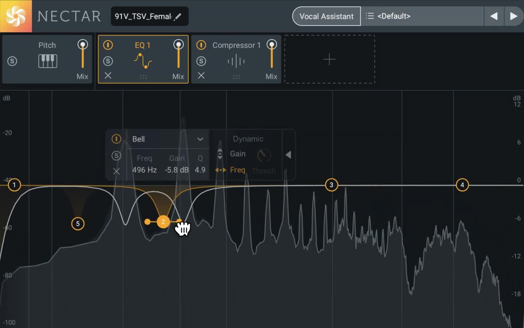Click the 4.9 Q value
Viewport: 524px width, 328px height.
click(x=200, y=170)
